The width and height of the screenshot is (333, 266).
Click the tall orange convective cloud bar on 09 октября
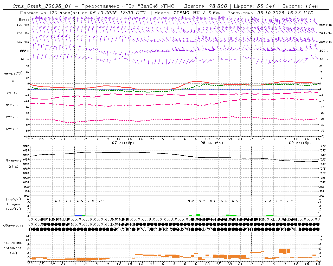tap(285, 251)
